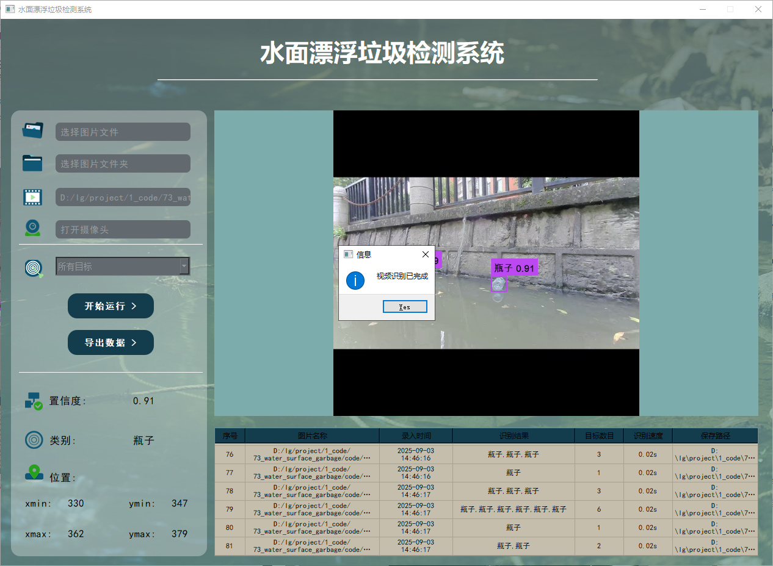This screenshot has width=773, height=566.
Task: Click the xmin value 330
Action: [x=76, y=503]
